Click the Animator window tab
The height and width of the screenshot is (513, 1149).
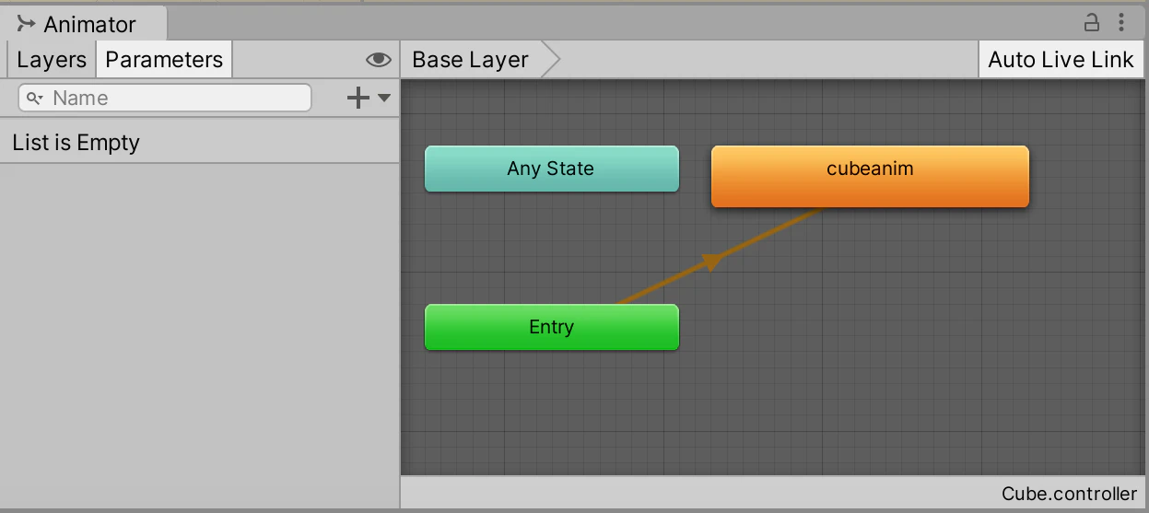click(x=83, y=24)
